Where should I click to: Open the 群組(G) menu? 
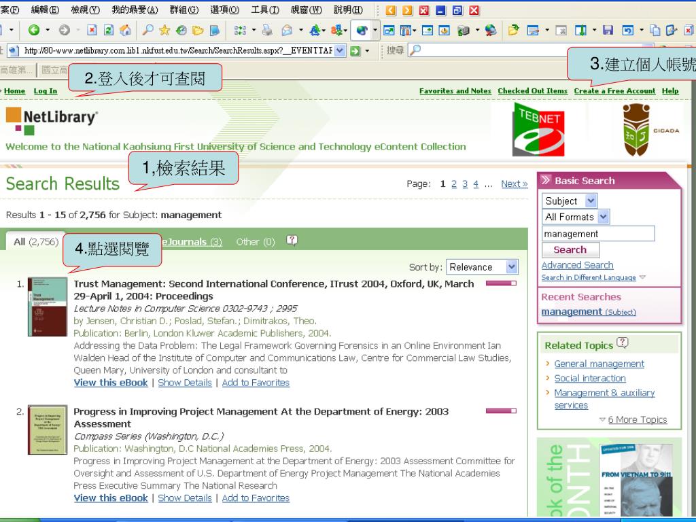(184, 10)
